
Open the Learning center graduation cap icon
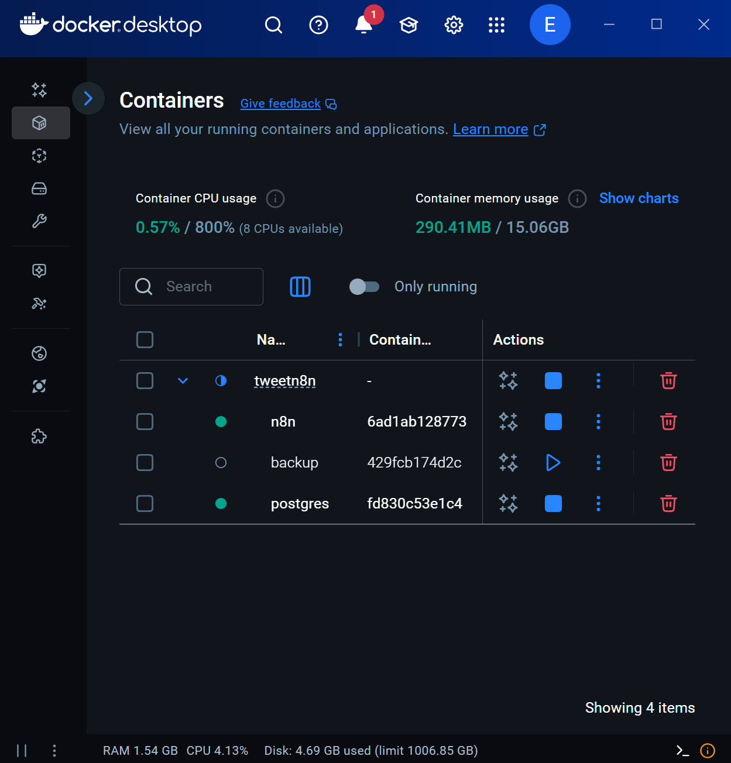409,25
